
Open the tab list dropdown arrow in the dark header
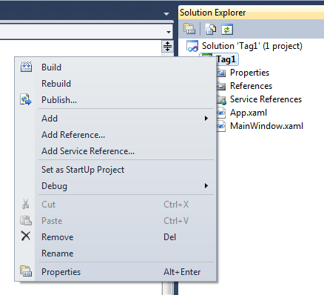166,14
